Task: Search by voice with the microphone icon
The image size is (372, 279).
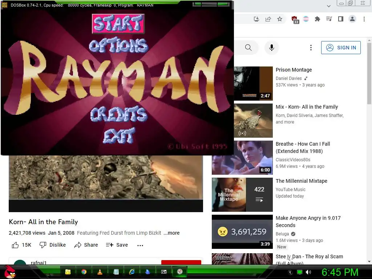Action: (x=272, y=48)
